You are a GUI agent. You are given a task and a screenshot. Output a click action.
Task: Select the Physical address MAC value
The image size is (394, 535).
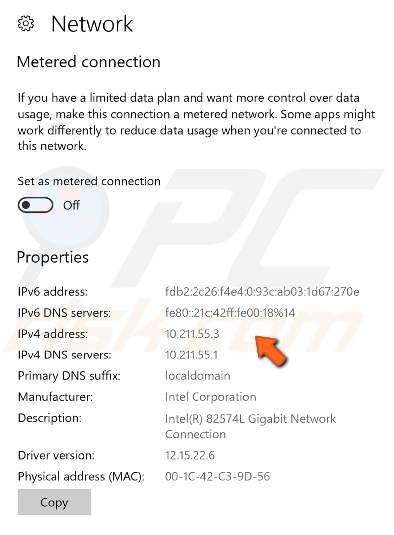(x=218, y=476)
